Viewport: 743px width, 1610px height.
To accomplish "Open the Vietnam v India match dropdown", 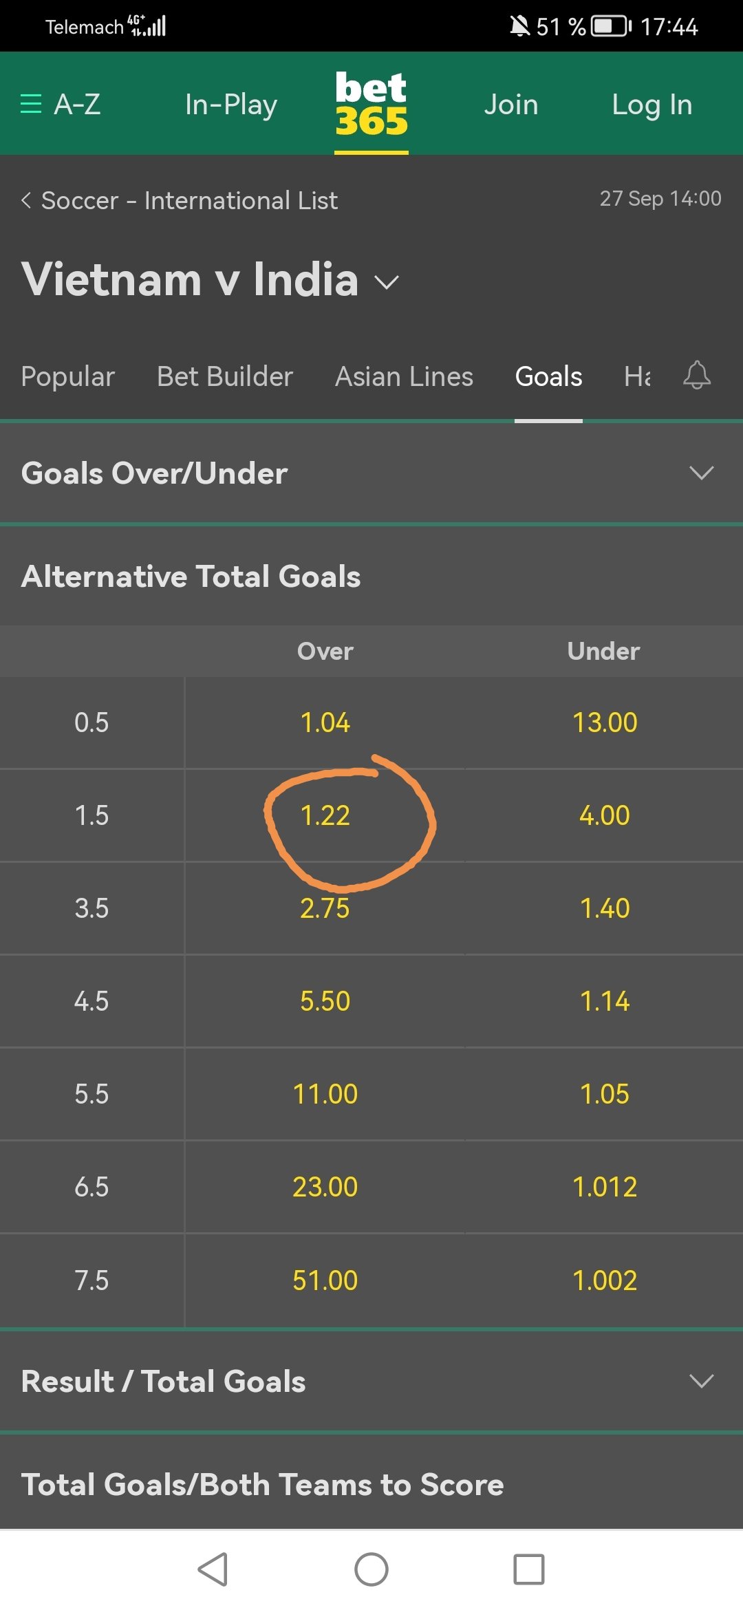I will click(x=386, y=282).
